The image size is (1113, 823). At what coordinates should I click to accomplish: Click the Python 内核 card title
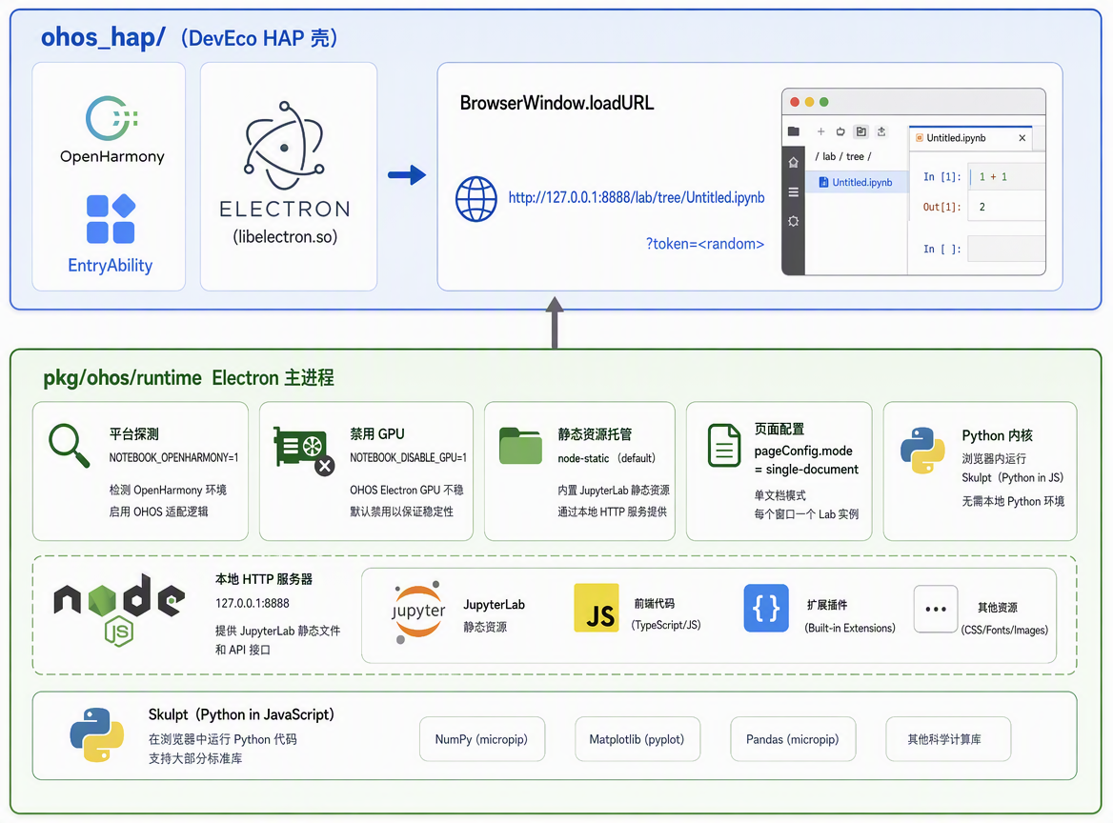click(998, 435)
